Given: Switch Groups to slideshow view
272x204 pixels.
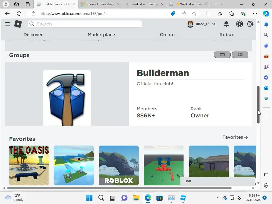Looking at the screenshot, I should coord(222,55).
